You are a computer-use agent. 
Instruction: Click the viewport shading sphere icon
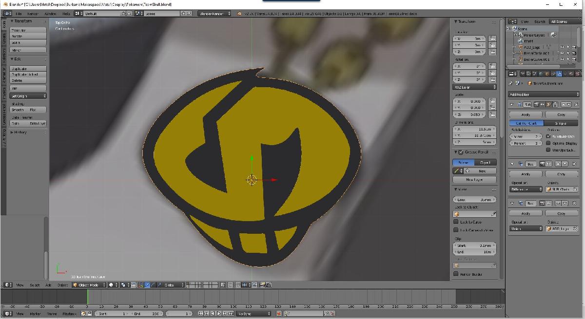pos(112,285)
